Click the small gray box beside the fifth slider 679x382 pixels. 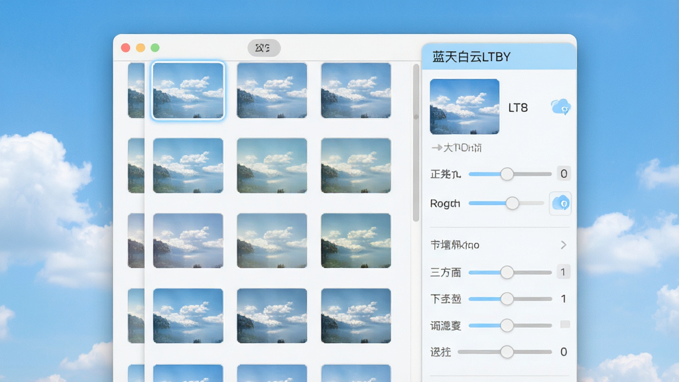click(565, 324)
